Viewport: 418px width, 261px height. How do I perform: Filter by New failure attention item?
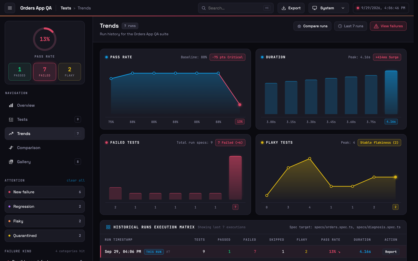click(x=45, y=192)
